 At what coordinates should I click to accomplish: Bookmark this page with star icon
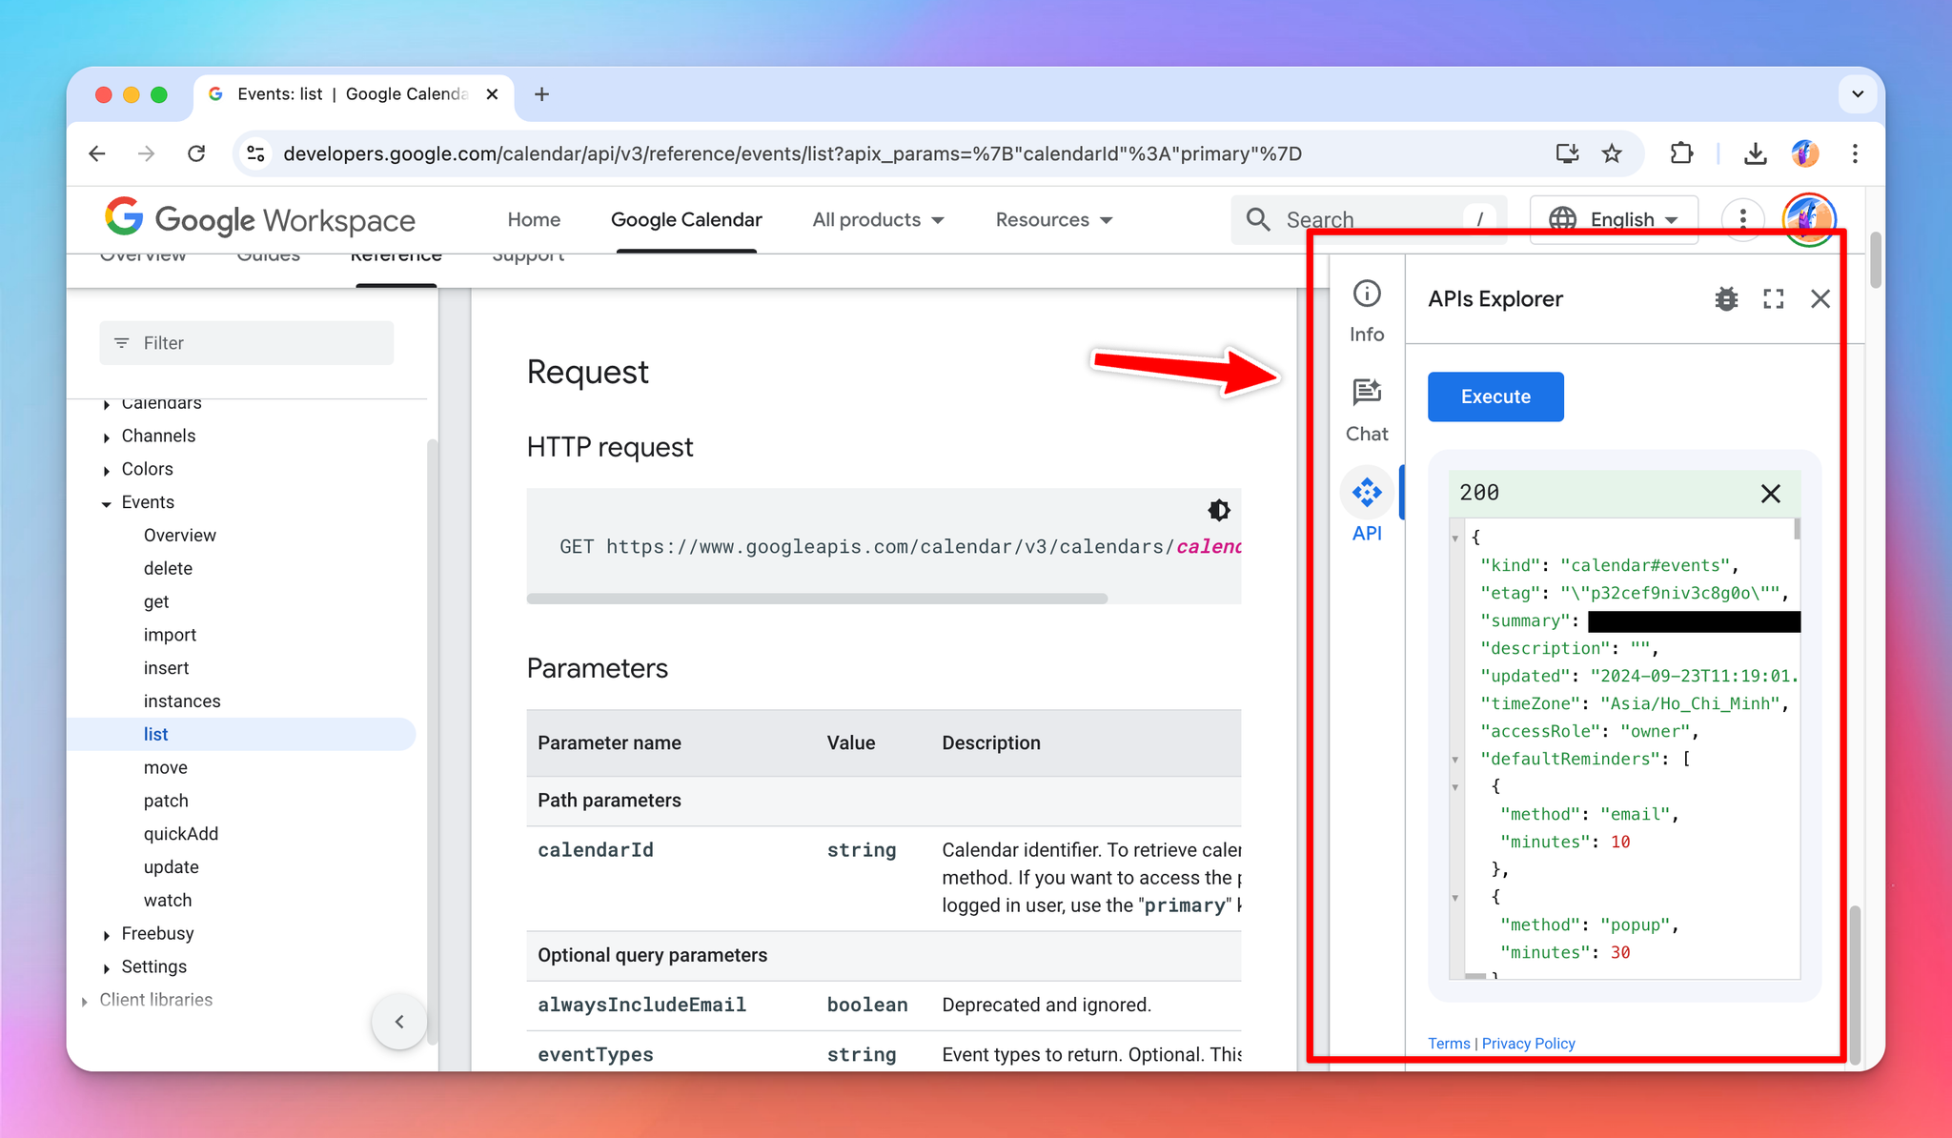click(1612, 153)
